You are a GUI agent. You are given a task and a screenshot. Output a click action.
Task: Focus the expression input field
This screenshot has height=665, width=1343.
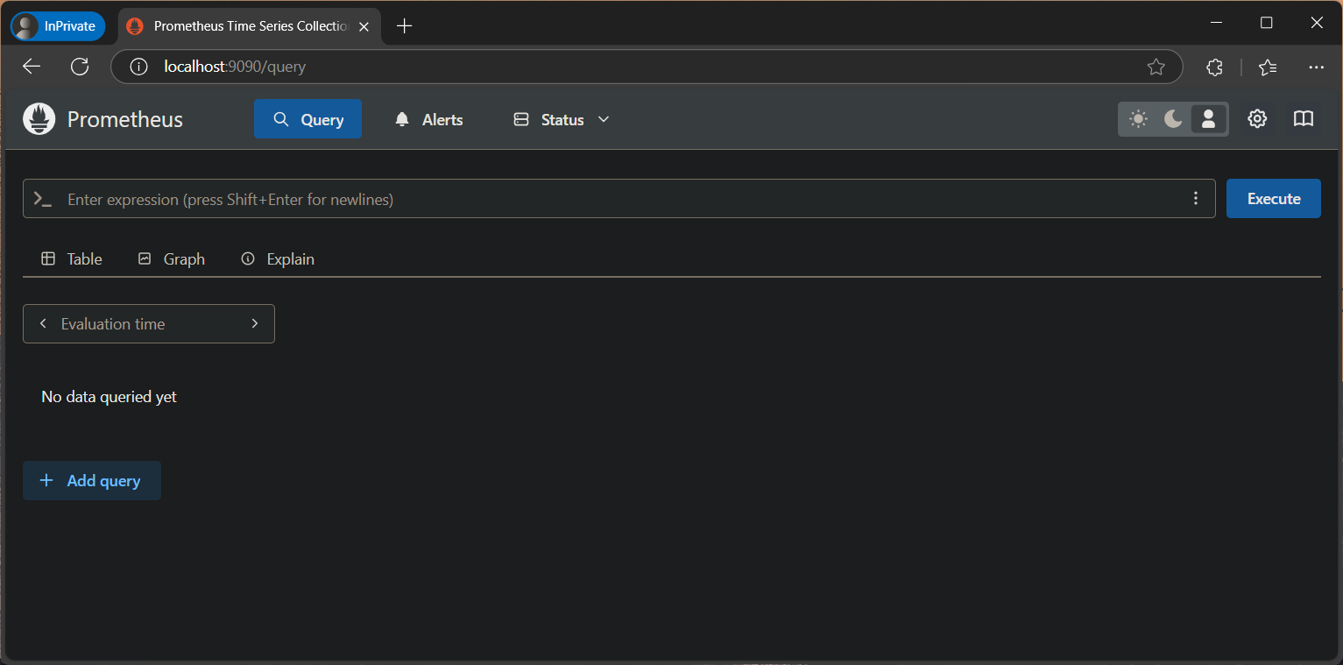pos(619,199)
